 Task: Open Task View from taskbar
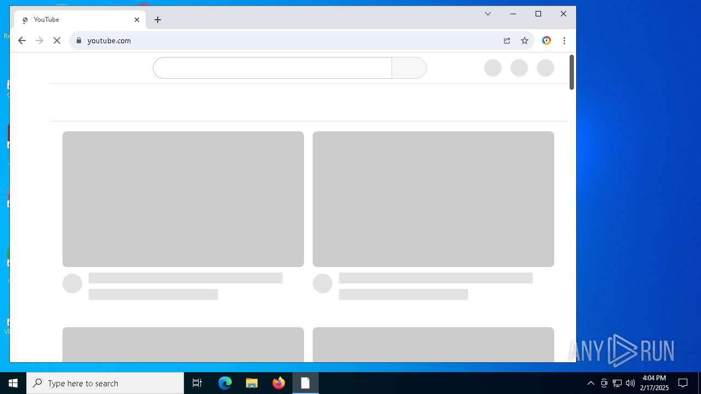tap(197, 383)
